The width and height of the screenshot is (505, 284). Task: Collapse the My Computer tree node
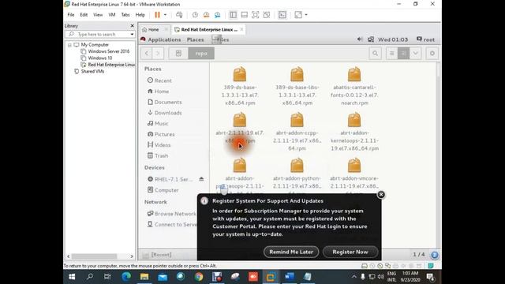pos(69,45)
